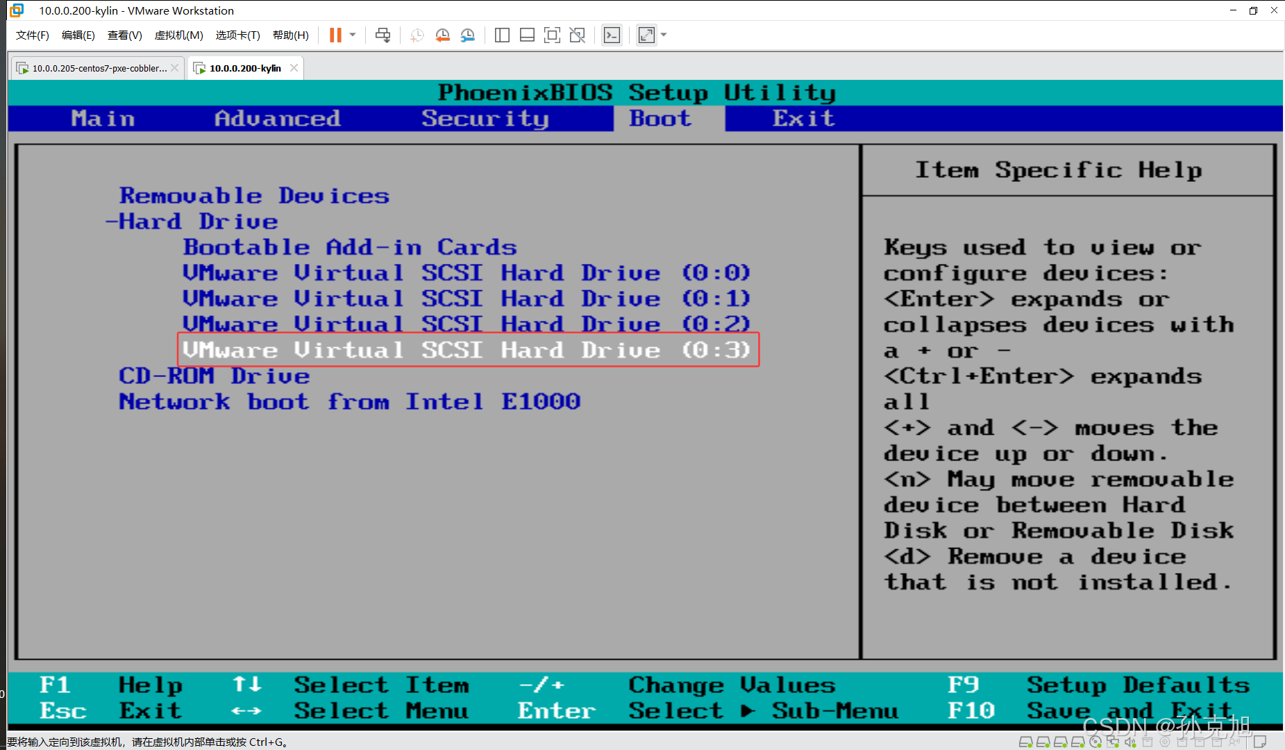The width and height of the screenshot is (1285, 750).
Task: Open the 编辑(E) menu
Action: click(78, 35)
